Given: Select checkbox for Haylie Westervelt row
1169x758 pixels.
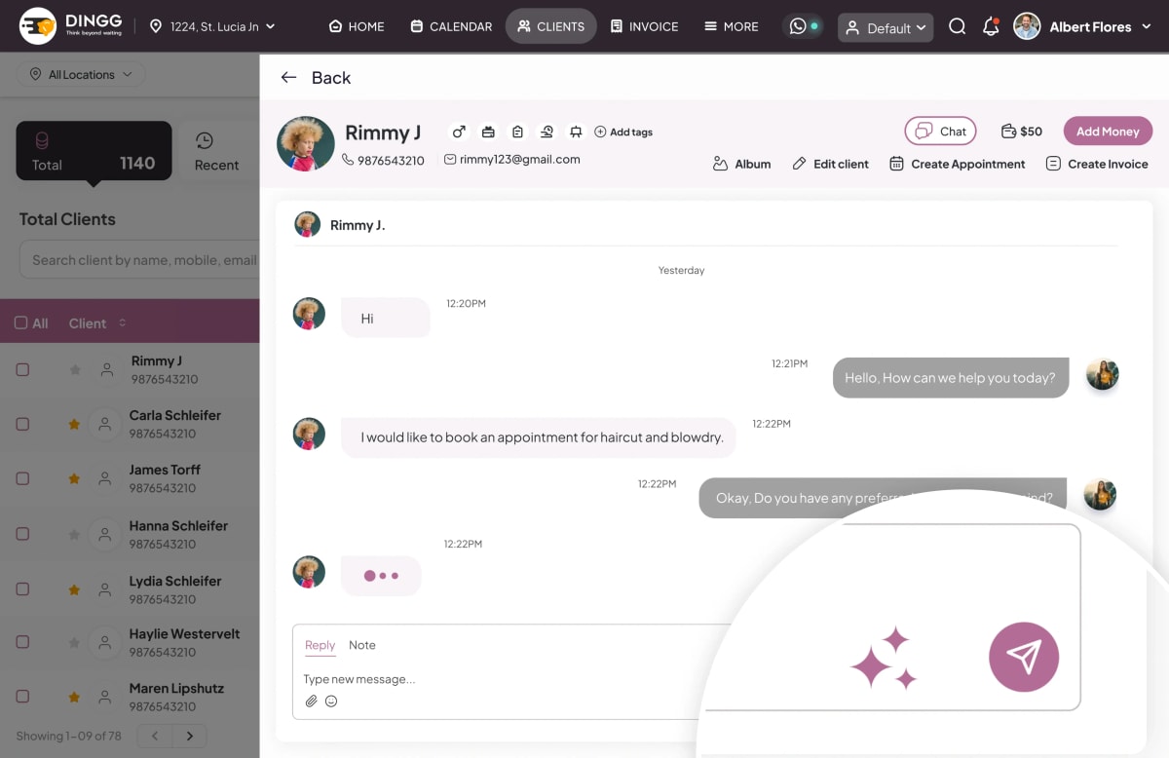Looking at the screenshot, I should click(x=22, y=643).
